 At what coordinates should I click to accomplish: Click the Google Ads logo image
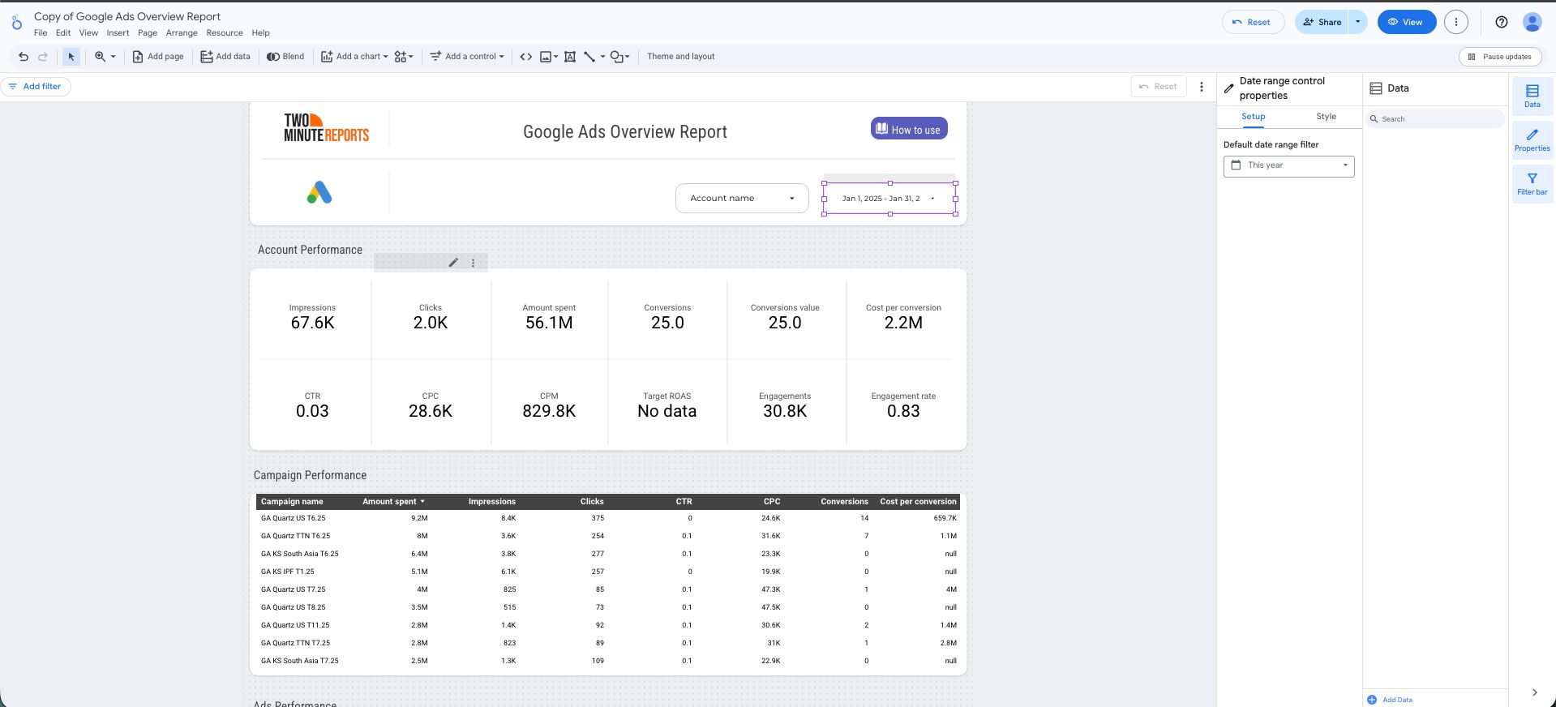[x=319, y=193]
